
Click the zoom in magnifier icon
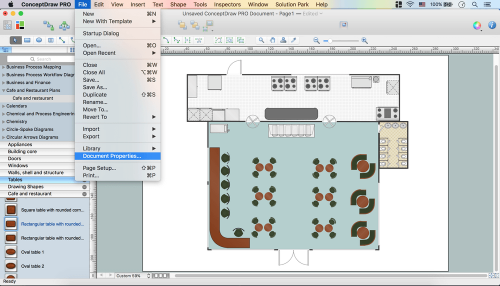tap(364, 40)
